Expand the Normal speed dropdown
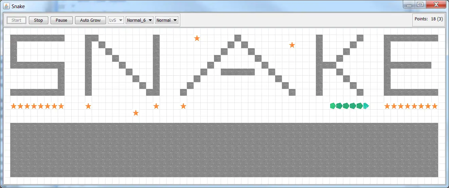 click(167, 20)
